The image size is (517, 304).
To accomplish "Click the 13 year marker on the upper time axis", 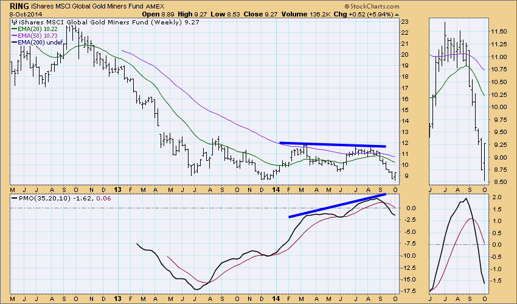I will [x=118, y=189].
